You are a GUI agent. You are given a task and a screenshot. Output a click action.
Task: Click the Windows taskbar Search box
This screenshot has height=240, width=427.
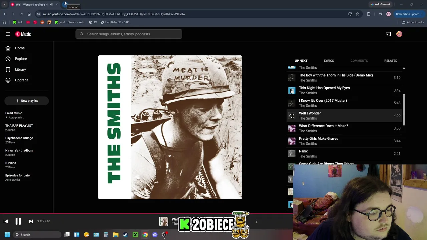(x=37, y=235)
